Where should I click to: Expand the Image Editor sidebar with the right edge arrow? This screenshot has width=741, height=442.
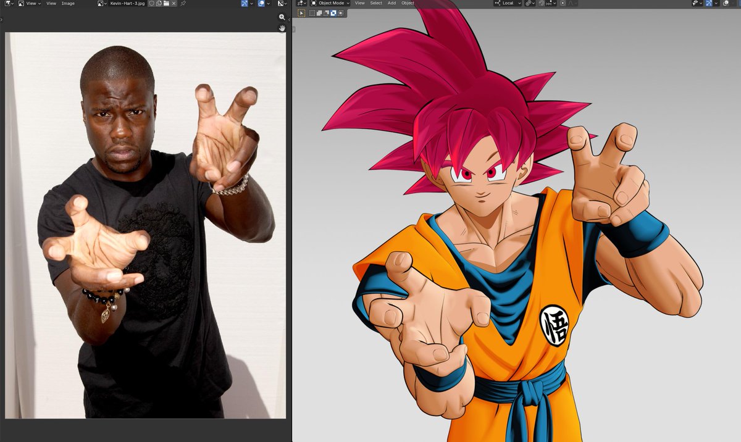coord(289,19)
